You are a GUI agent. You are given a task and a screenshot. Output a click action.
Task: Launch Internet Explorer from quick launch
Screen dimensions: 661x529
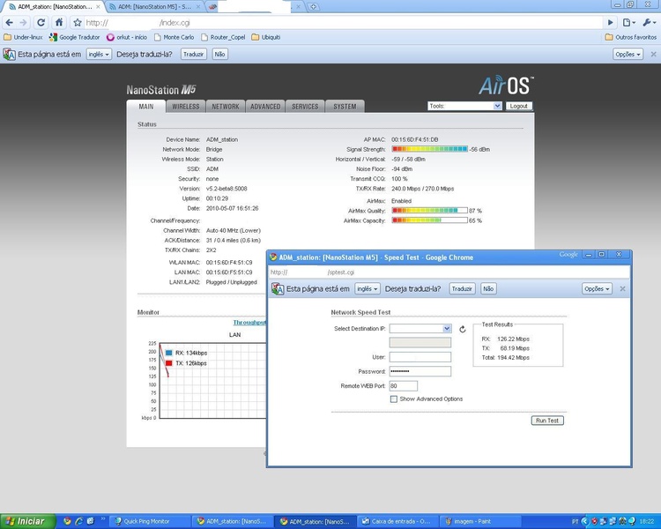[78, 521]
